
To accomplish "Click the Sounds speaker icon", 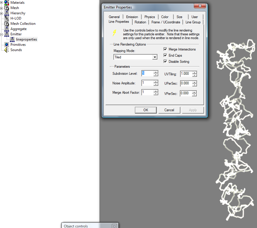I will pos(6,50).
